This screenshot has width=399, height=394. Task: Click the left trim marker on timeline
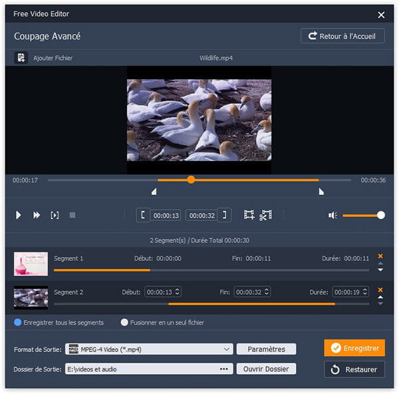pos(154,192)
